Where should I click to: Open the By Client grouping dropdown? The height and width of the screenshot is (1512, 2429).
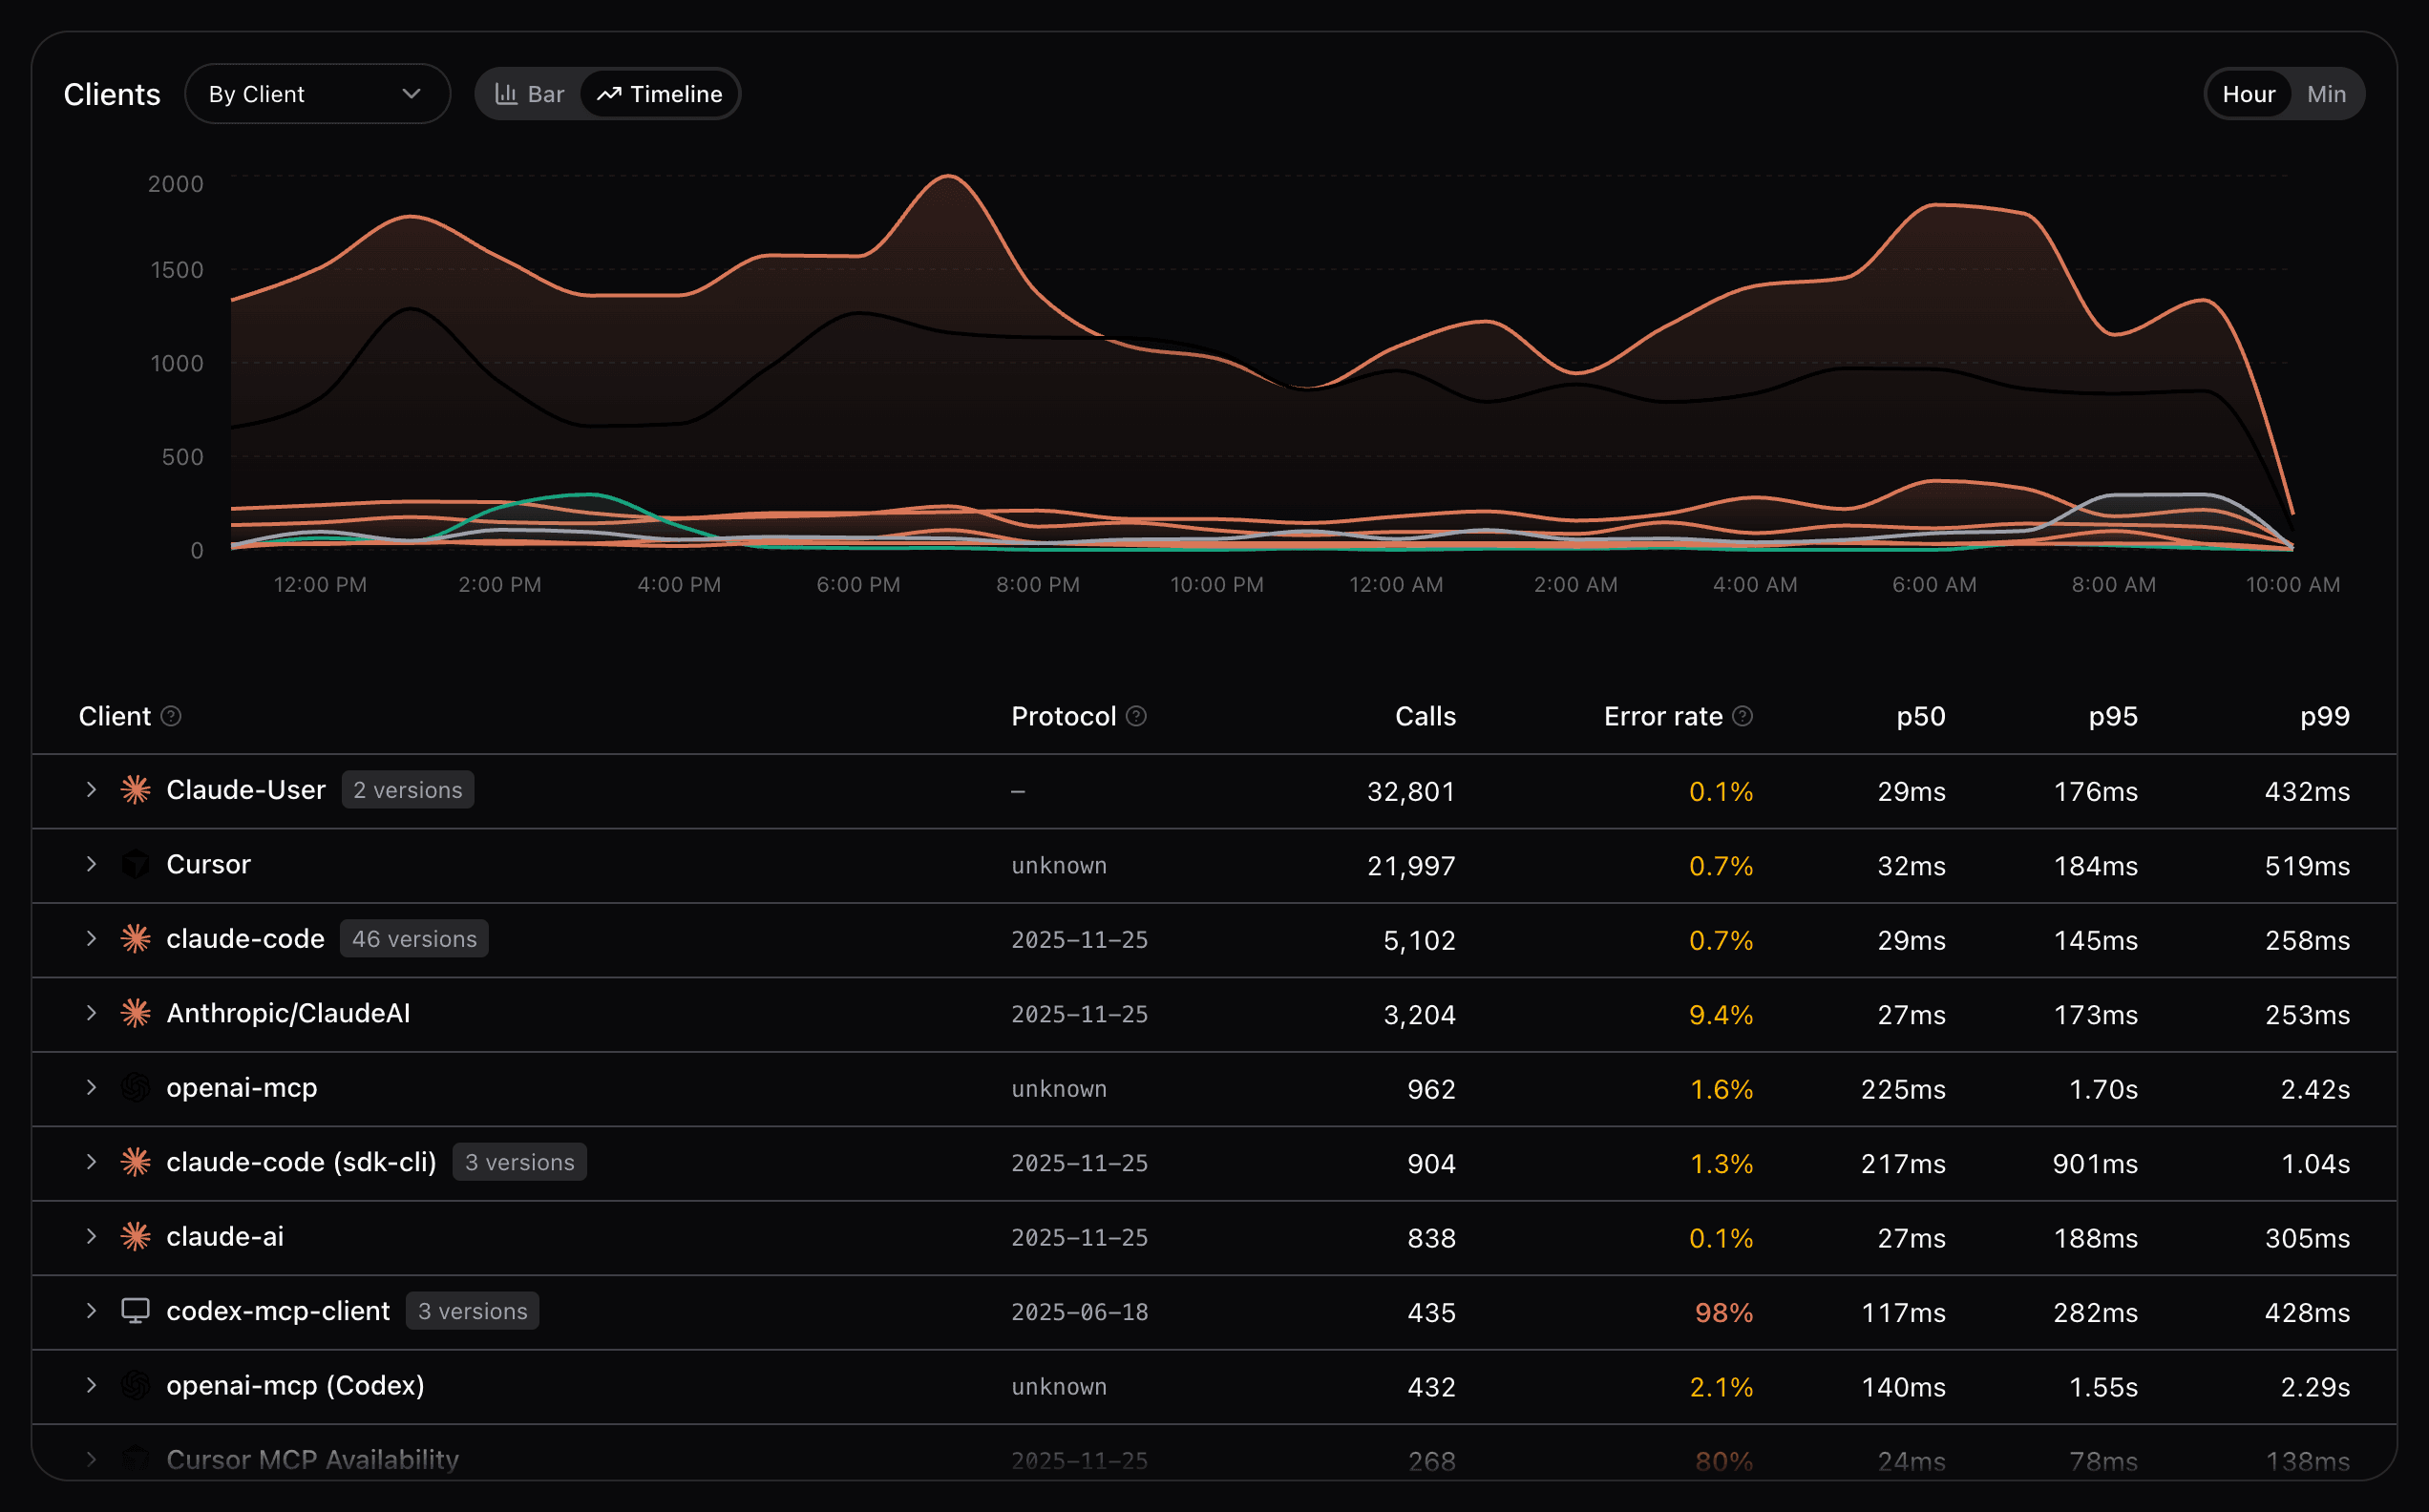point(317,94)
